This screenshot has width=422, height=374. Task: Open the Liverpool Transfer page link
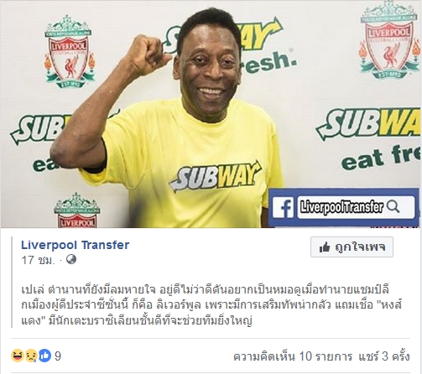pyautogui.click(x=76, y=245)
